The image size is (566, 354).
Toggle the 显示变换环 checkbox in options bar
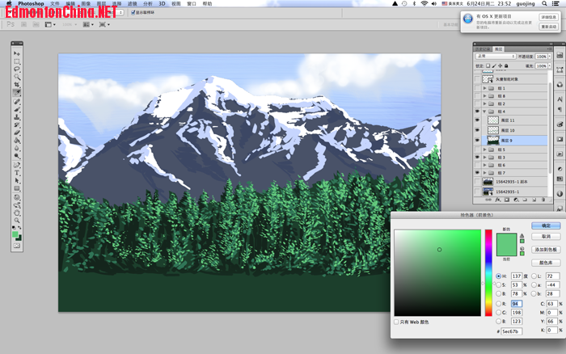click(133, 13)
